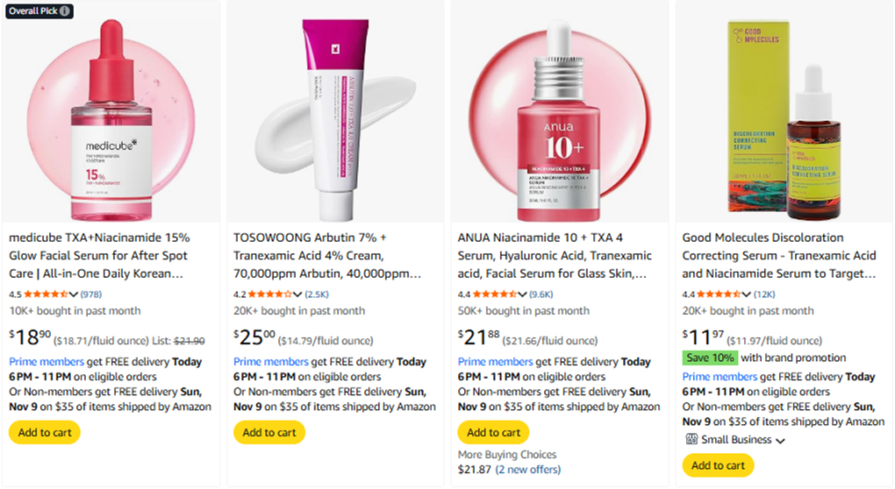Open TOSOWOONG Arbutin cream title link

click(324, 255)
